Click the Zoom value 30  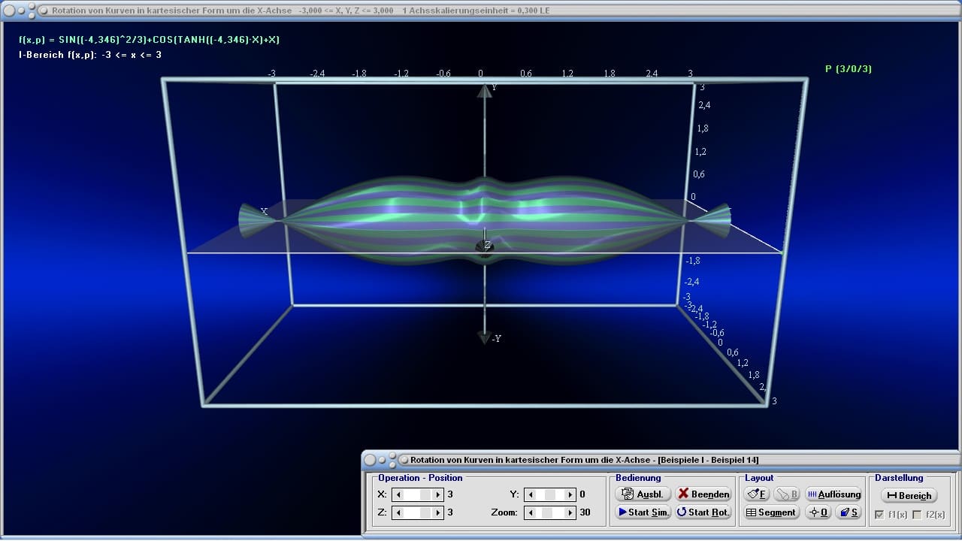point(585,512)
